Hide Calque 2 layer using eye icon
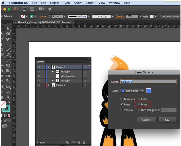The height and width of the screenshot is (146, 181). tap(39, 85)
